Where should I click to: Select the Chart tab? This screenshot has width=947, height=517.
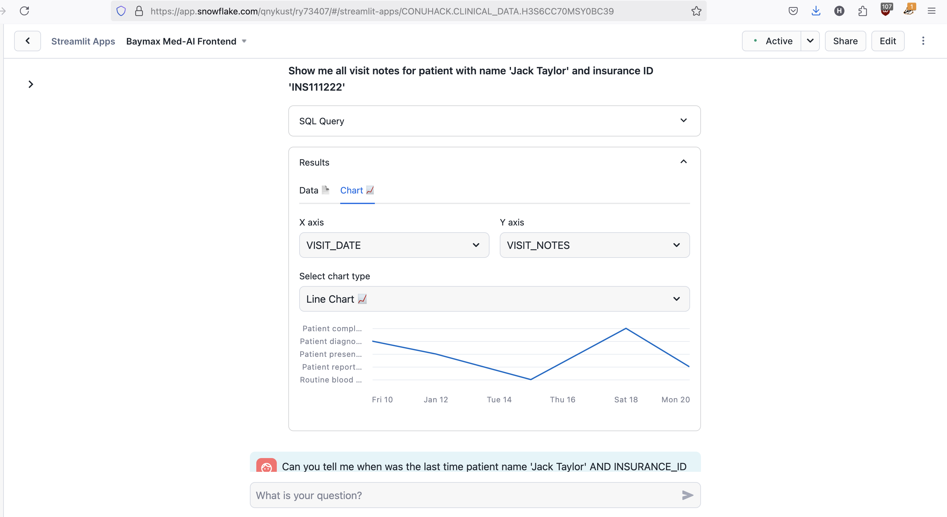(357, 190)
